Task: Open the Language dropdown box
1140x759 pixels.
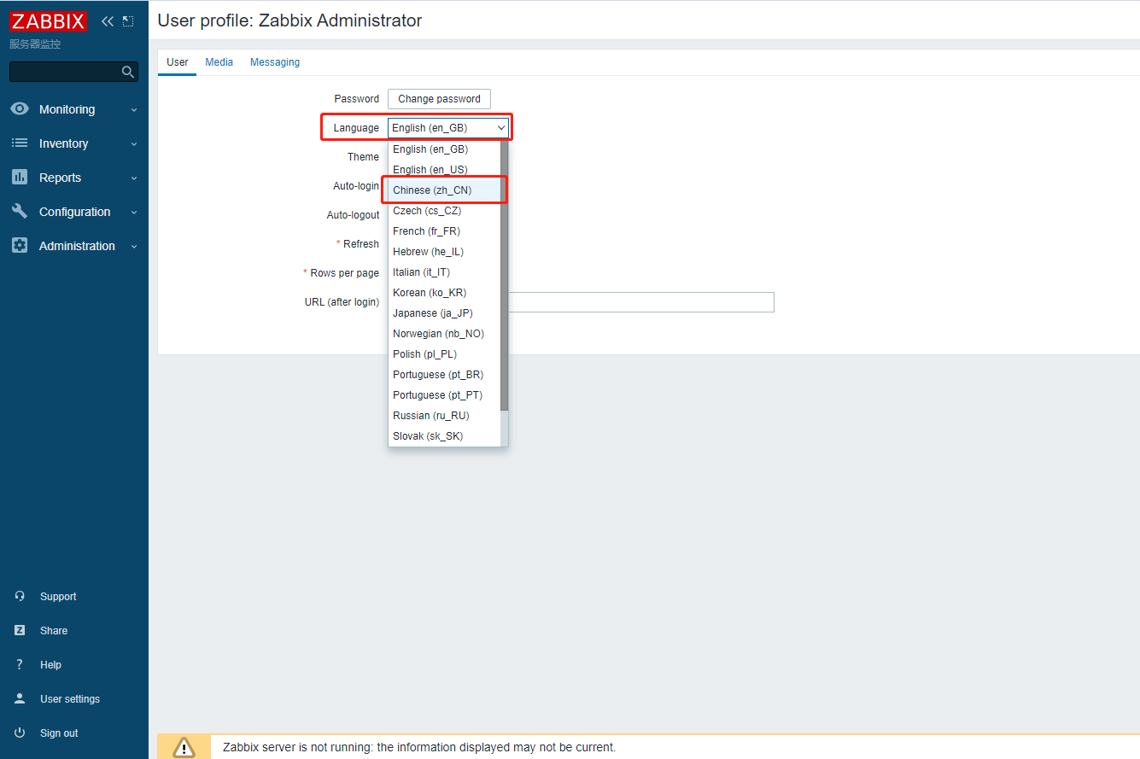Action: click(x=448, y=128)
